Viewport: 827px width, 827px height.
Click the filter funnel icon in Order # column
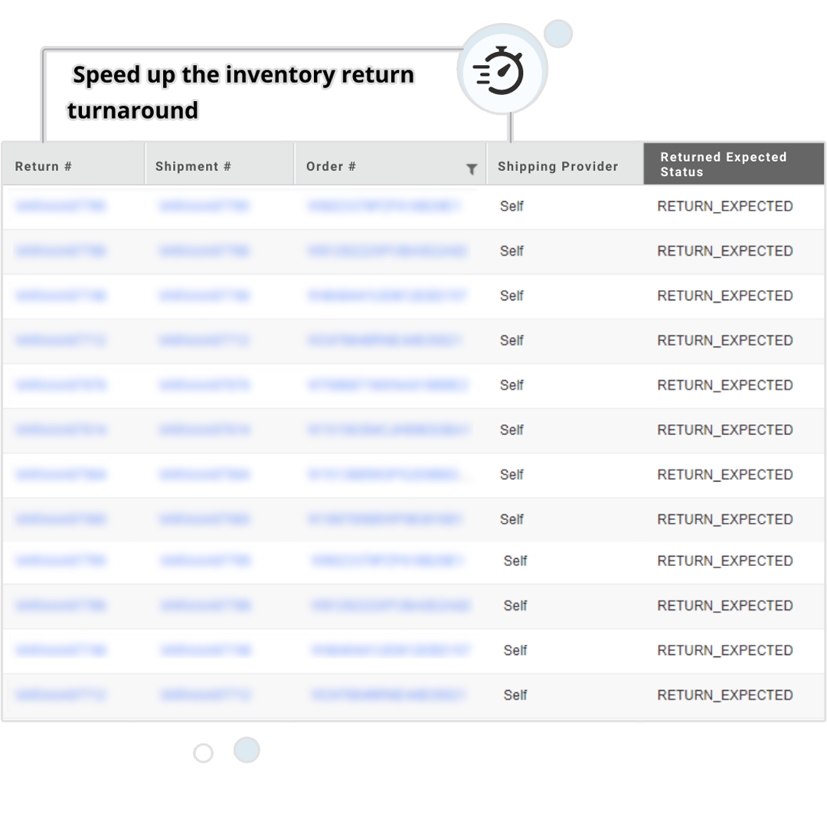(472, 168)
